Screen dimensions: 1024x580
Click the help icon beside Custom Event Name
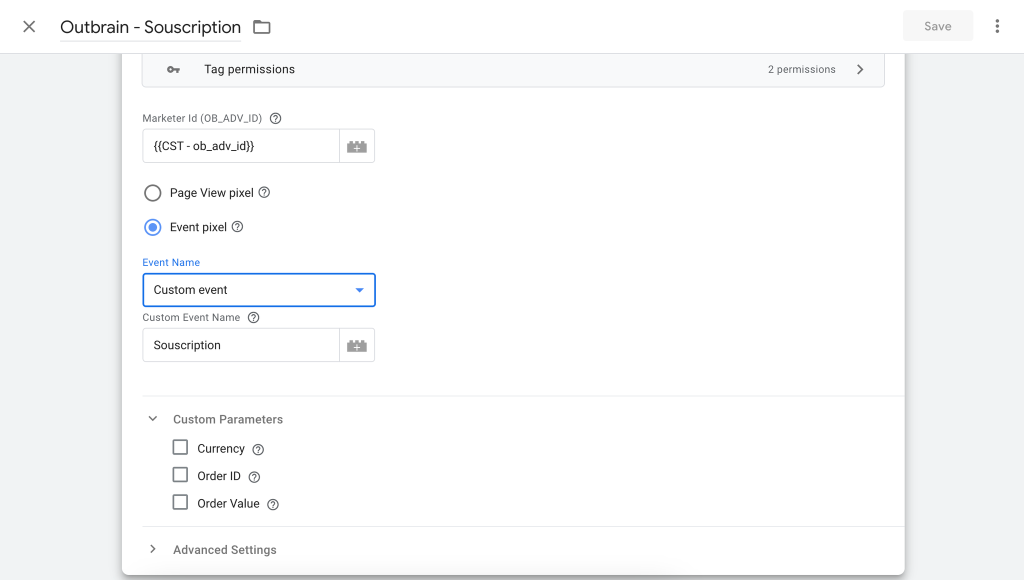point(254,317)
